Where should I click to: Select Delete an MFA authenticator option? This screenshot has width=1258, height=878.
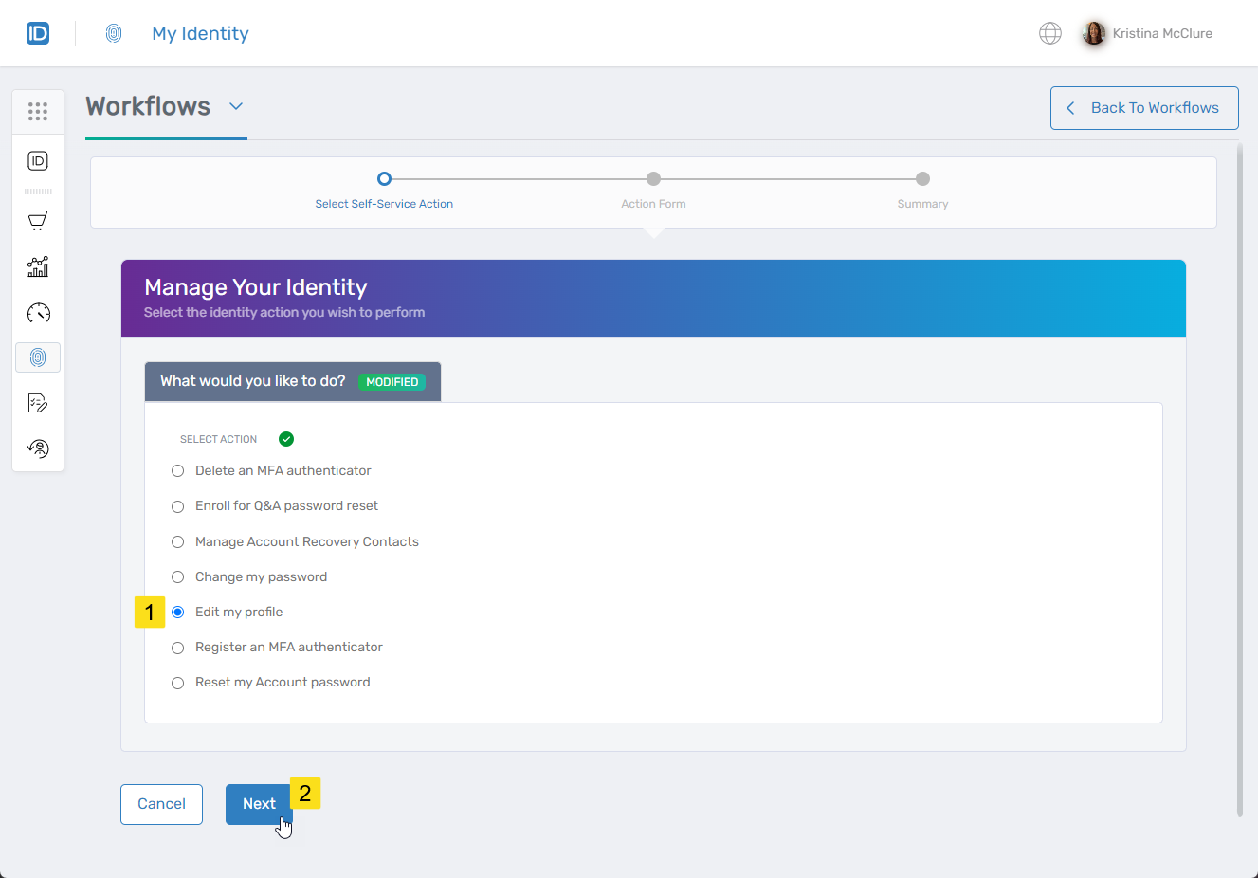[177, 471]
